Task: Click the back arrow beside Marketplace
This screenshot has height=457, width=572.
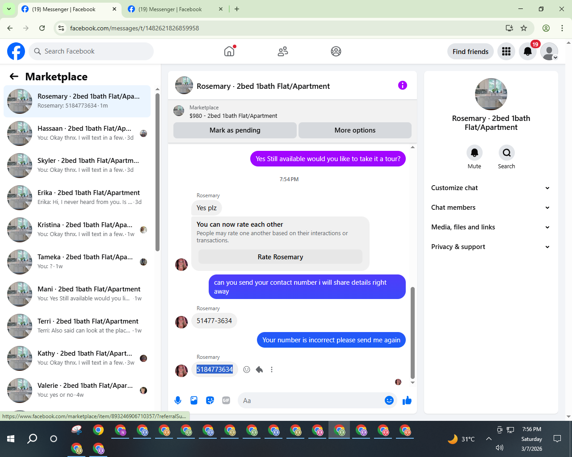Action: point(14,76)
